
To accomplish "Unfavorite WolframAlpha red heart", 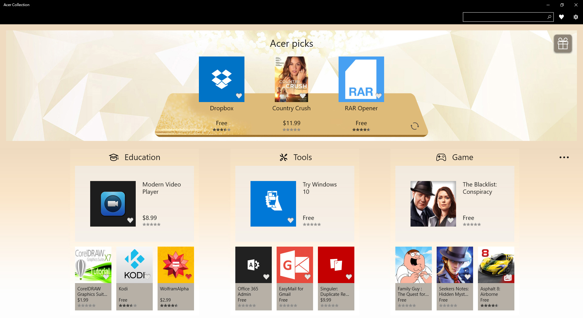I will (189, 277).
